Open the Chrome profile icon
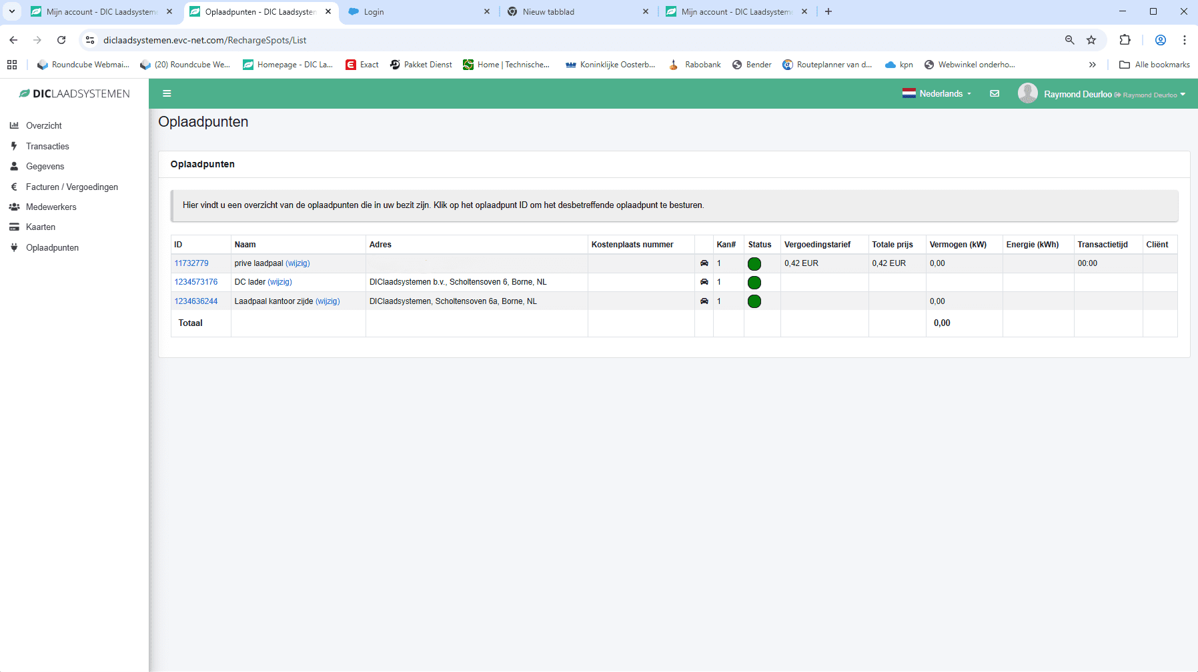The width and height of the screenshot is (1198, 672). pyautogui.click(x=1161, y=40)
